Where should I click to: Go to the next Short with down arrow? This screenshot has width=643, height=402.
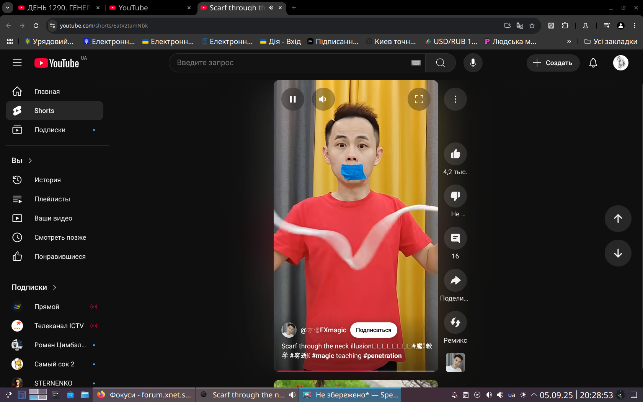point(618,253)
